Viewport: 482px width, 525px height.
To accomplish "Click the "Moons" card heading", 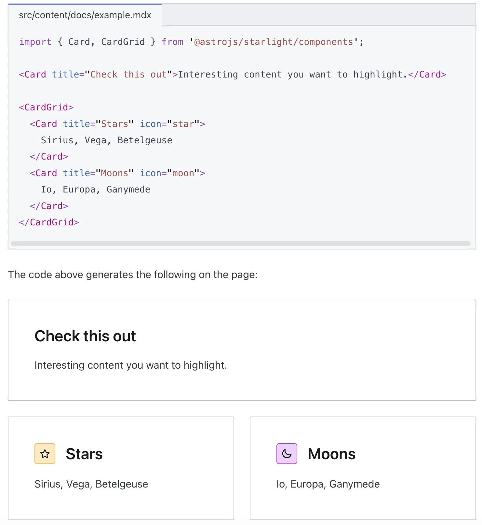I will point(331,454).
